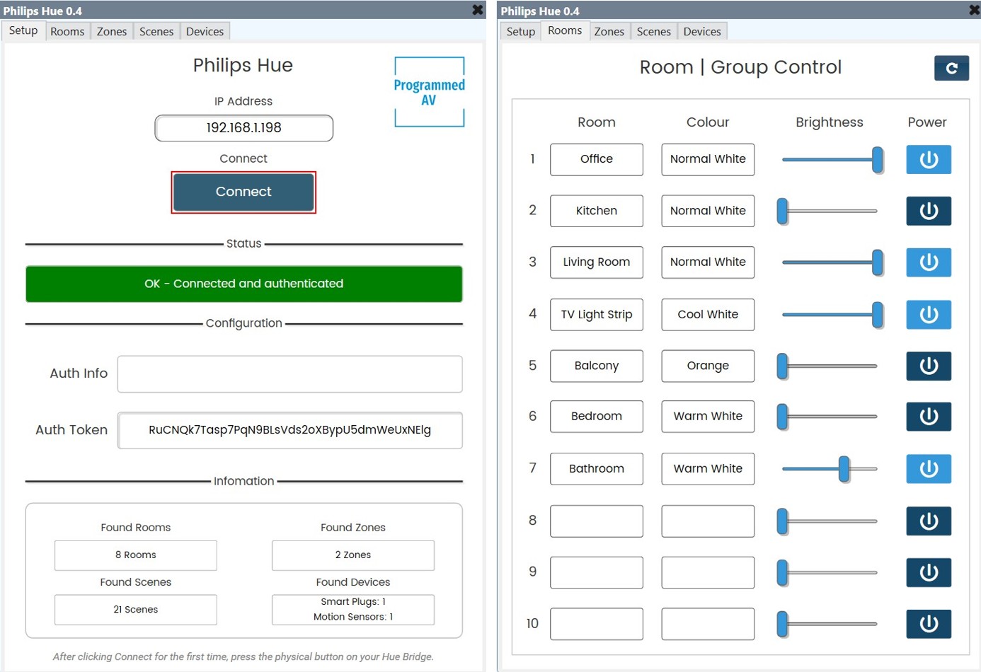Click the refresh icon on Room Group Control
The width and height of the screenshot is (981, 672).
952,68
